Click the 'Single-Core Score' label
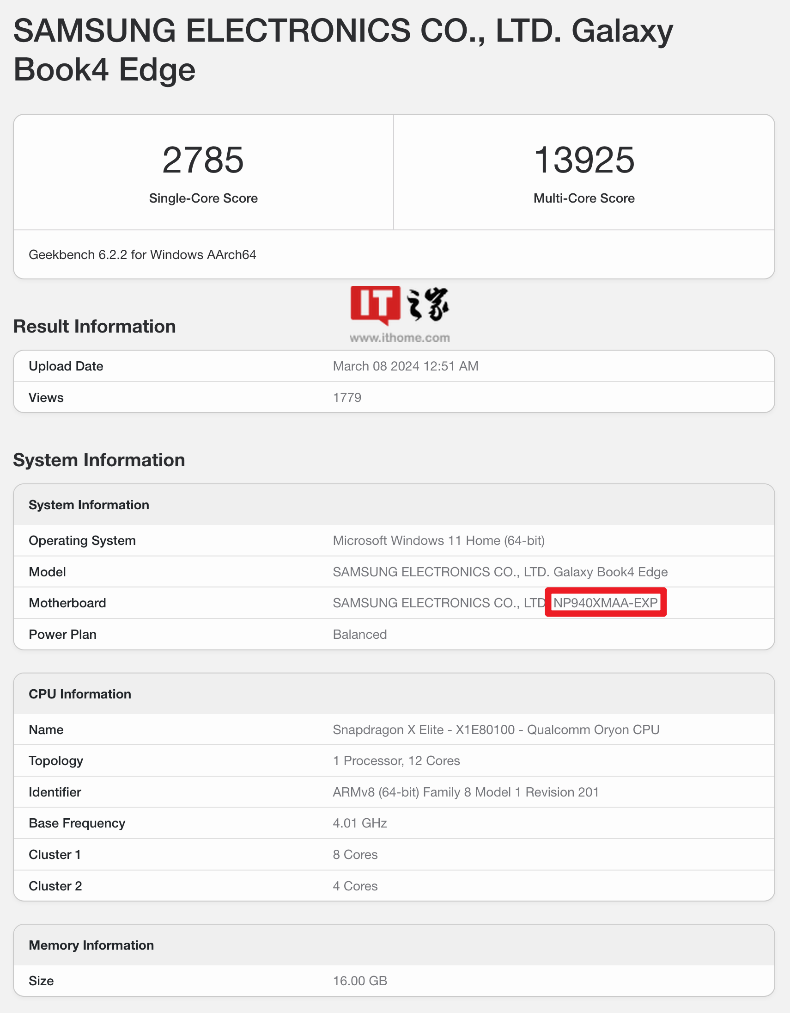 tap(203, 198)
